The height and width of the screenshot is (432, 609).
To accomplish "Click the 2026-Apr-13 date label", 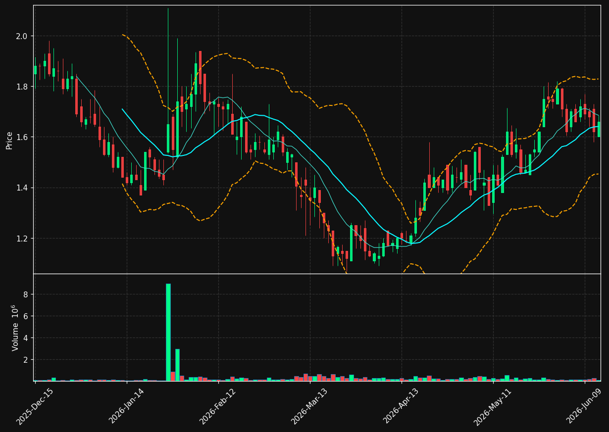I will 402,406.
